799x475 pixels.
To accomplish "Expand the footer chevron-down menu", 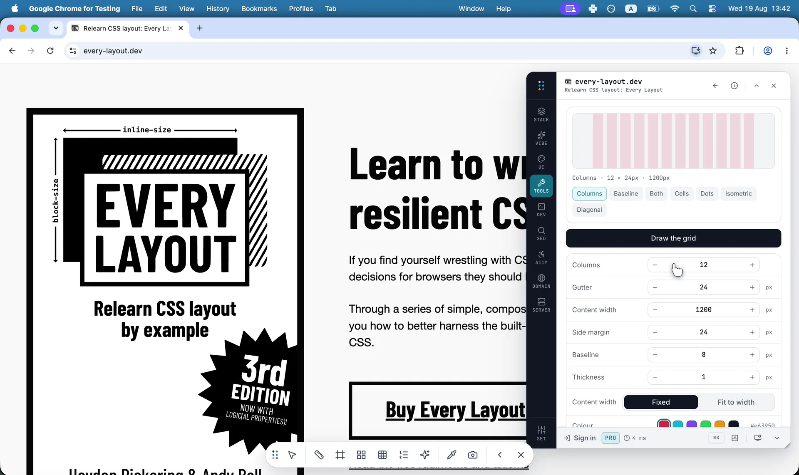I will [777, 438].
